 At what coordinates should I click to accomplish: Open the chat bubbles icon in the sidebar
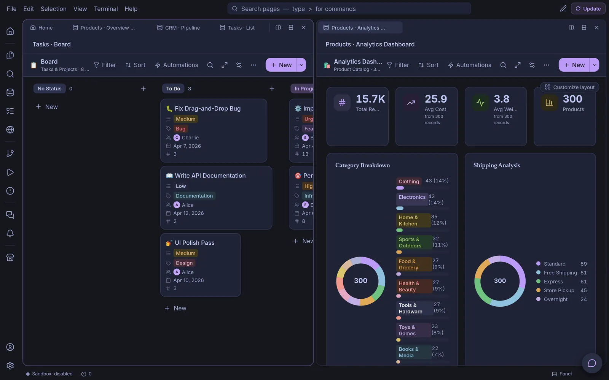pos(10,215)
